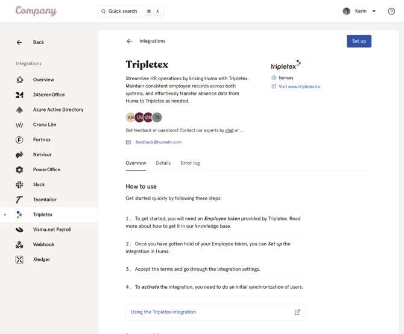Click the Slack logo icon
The width and height of the screenshot is (404, 334).
coord(19,184)
